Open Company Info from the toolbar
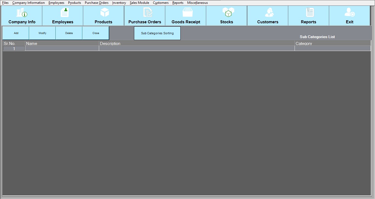 (x=22, y=13)
